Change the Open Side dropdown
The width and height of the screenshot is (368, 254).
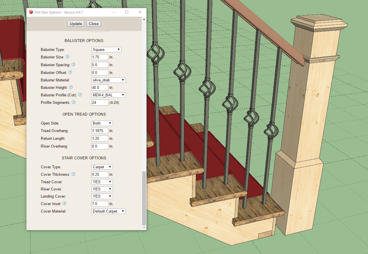pos(102,123)
